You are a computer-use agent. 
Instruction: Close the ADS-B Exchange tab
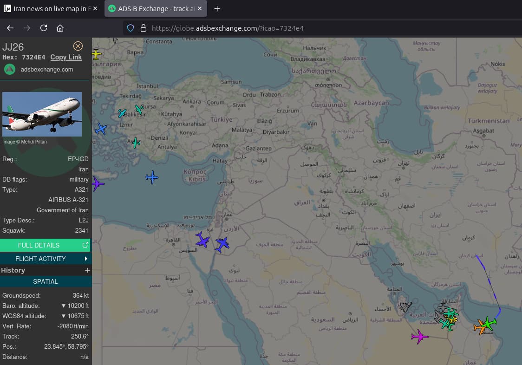point(200,9)
